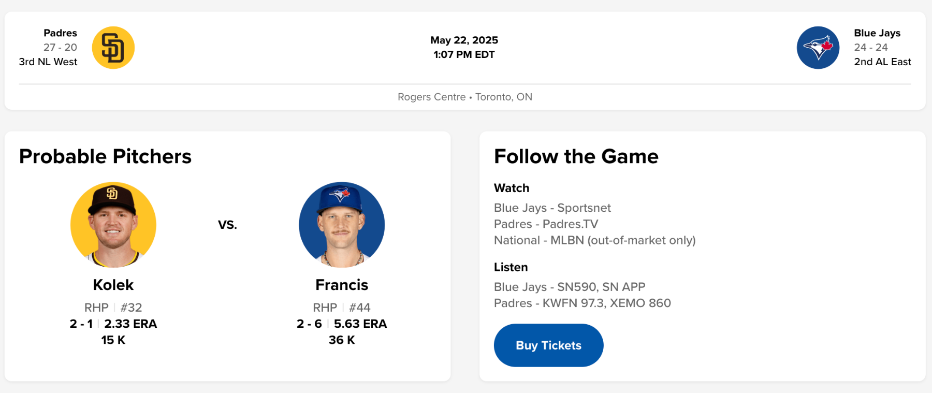Click the Probable Pitchers heading
The height and width of the screenshot is (393, 932).
tap(105, 156)
